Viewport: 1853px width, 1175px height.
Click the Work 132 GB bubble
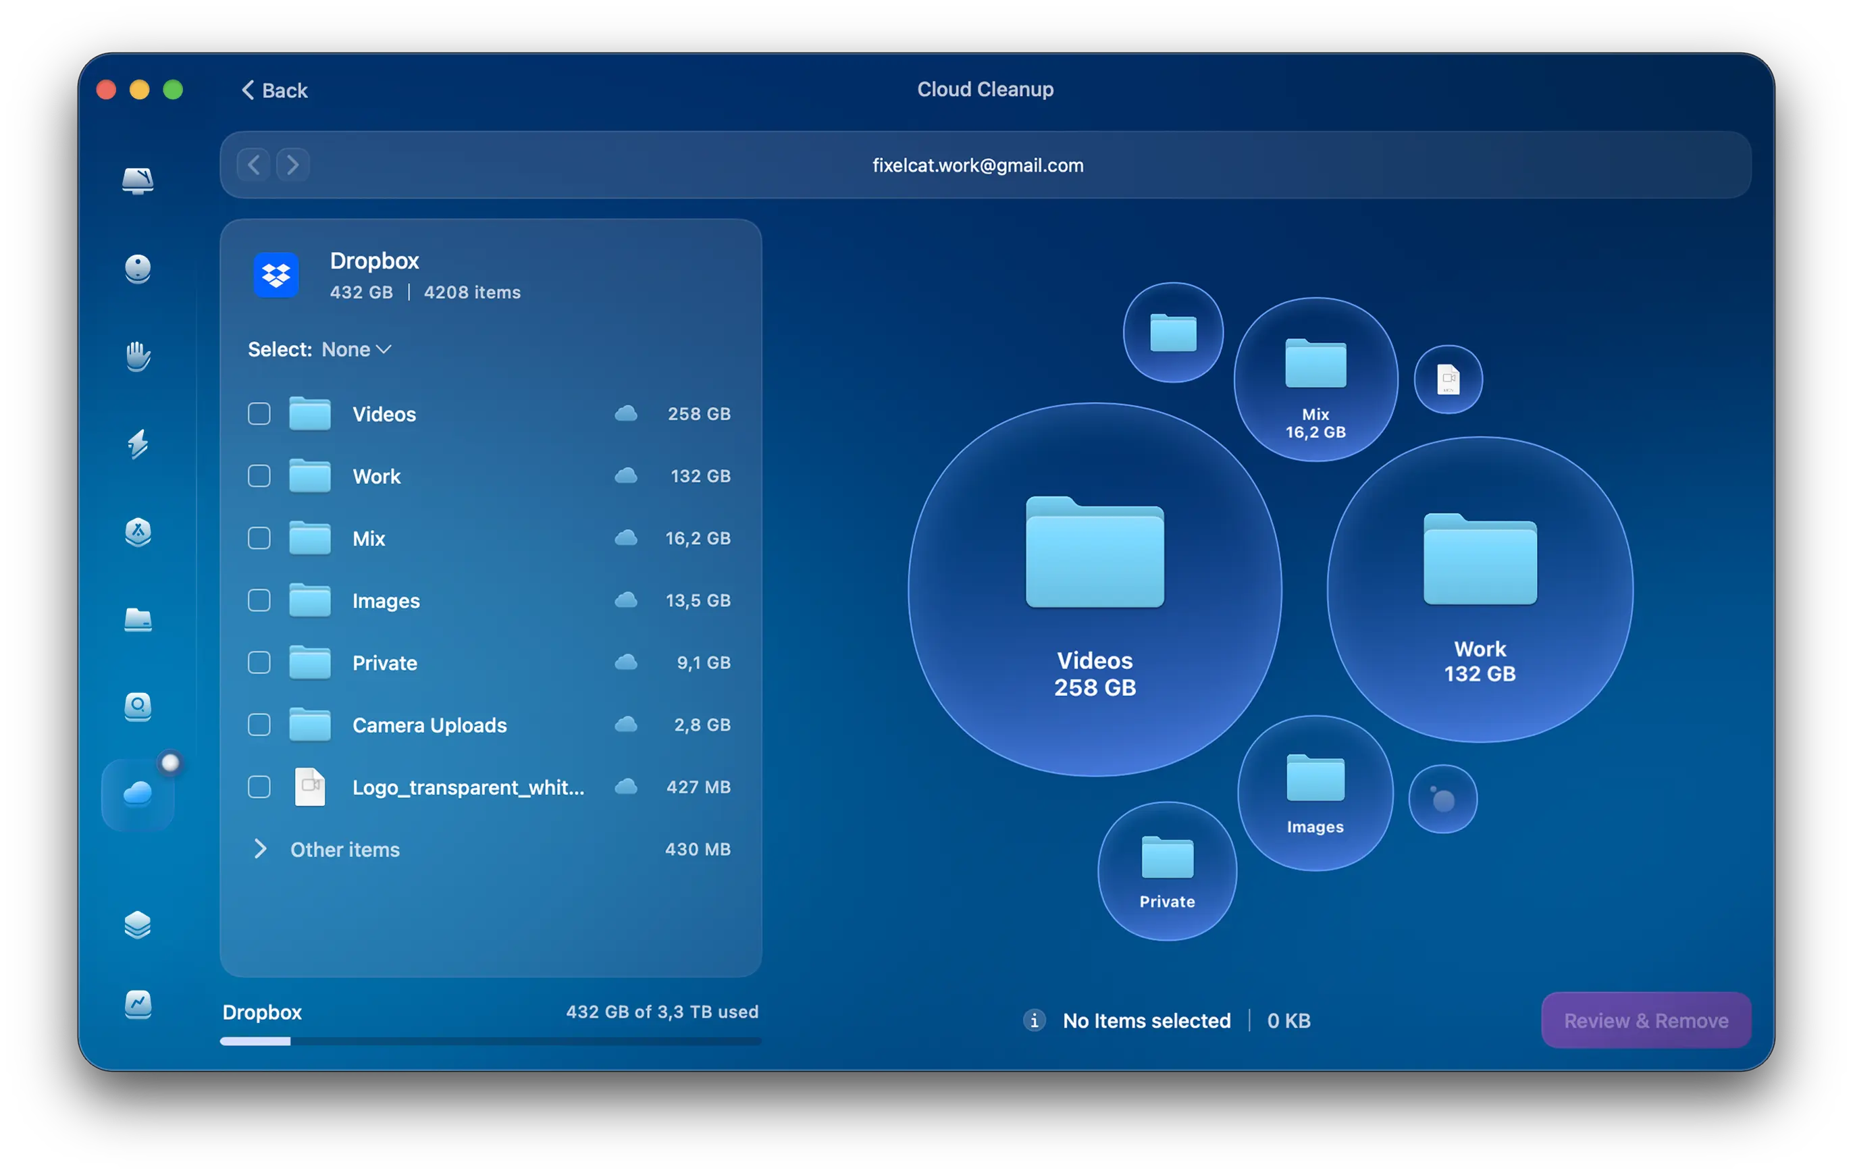(x=1479, y=590)
